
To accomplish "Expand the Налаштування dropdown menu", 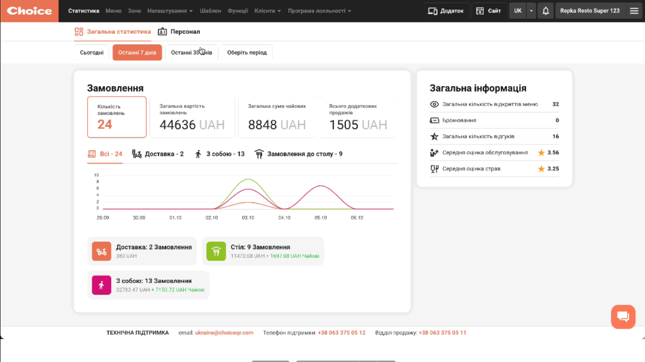I will point(170,11).
